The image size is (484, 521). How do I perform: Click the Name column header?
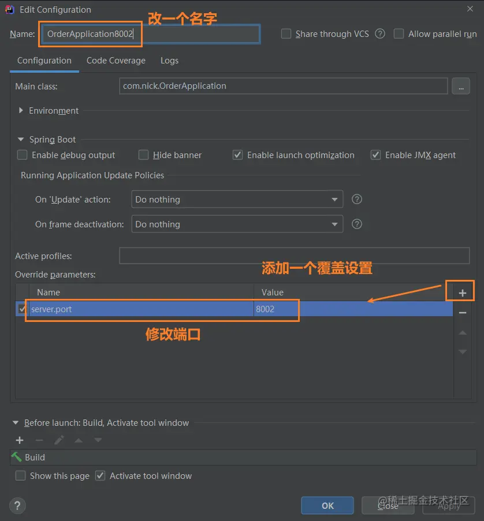[x=142, y=293]
